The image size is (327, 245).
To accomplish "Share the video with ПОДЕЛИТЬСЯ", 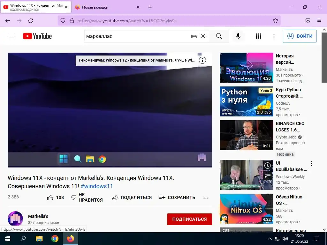I will (132, 197).
